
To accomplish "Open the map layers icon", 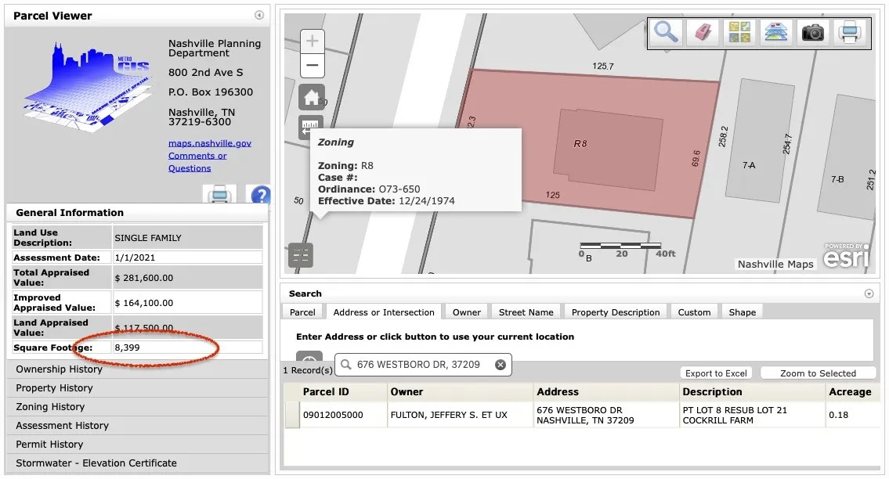I will [776, 32].
